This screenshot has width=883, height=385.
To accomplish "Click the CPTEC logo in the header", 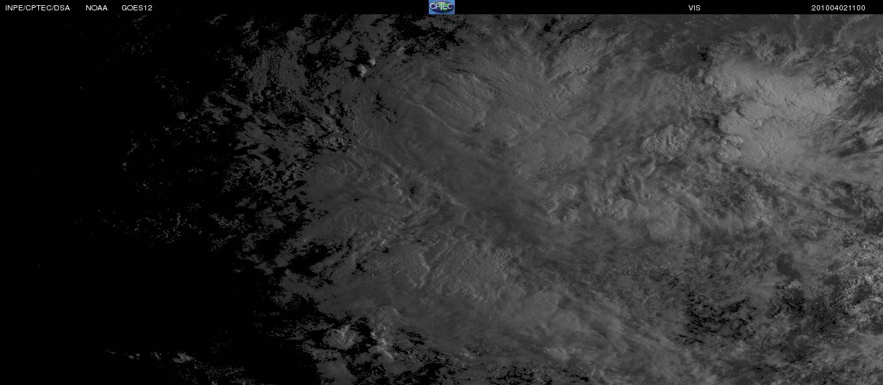I will (x=442, y=6).
